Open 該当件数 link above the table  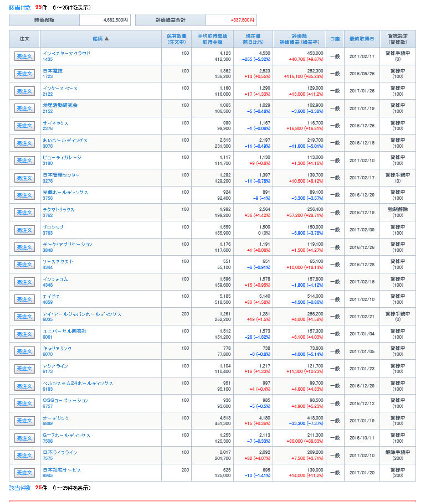(20, 7)
